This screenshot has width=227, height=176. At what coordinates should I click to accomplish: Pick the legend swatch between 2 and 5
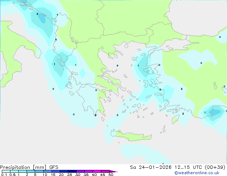pyautogui.click(x=31, y=171)
